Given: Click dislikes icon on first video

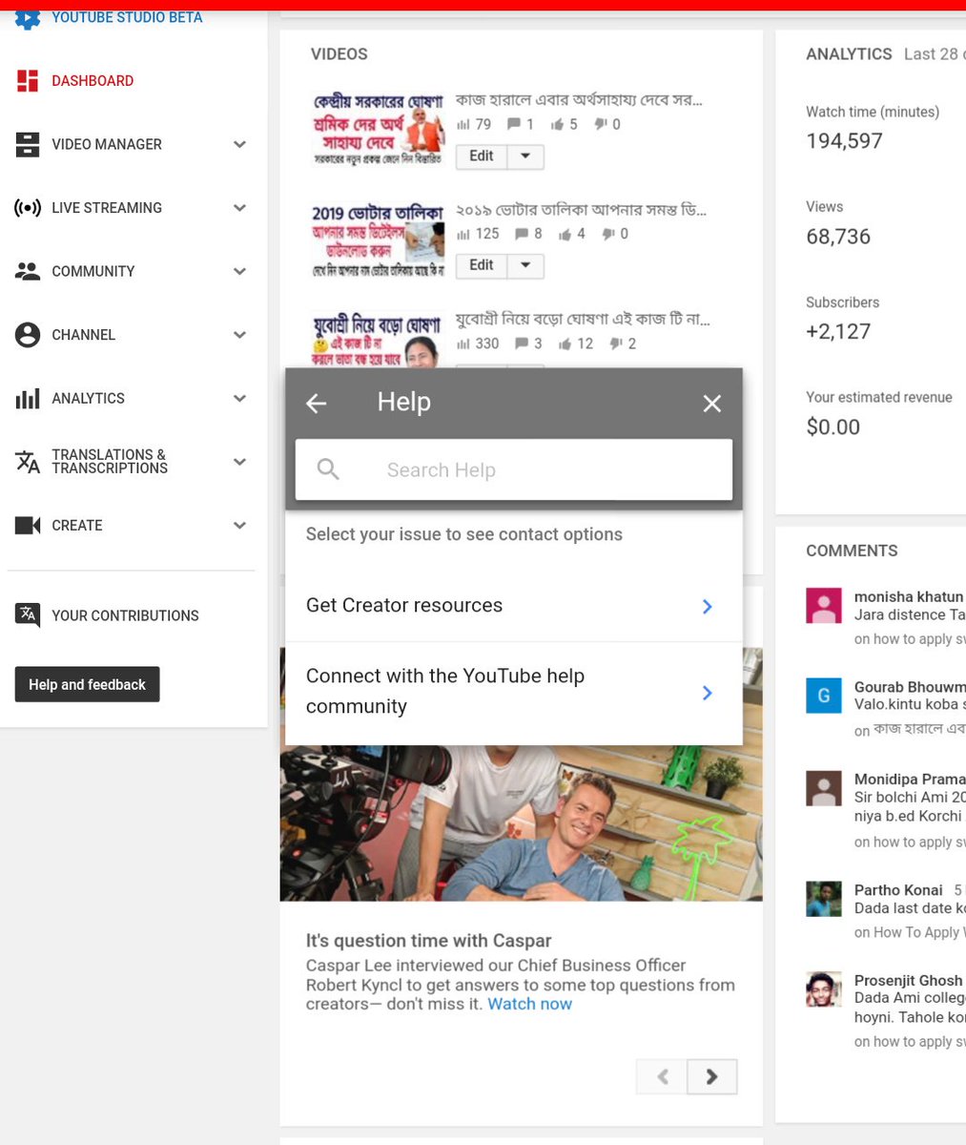Looking at the screenshot, I should pos(602,124).
